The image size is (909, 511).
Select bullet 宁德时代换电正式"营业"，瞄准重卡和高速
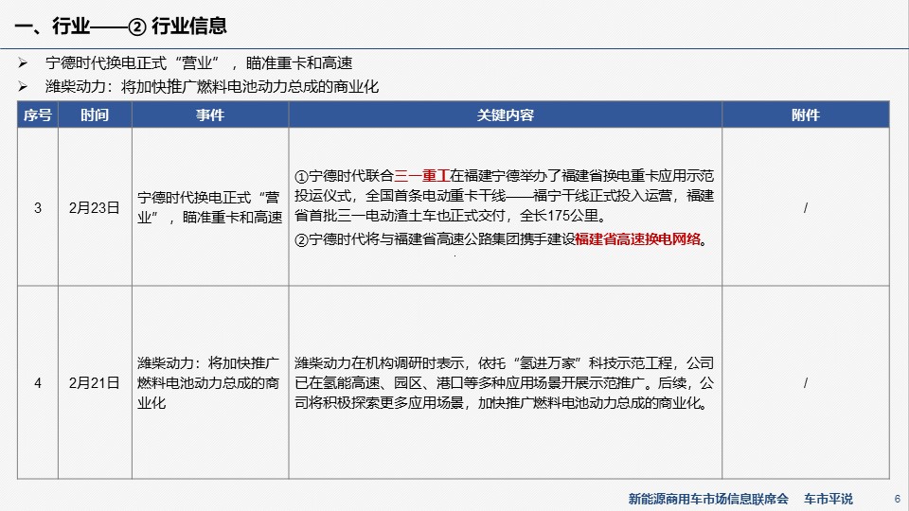pyautogui.click(x=199, y=62)
